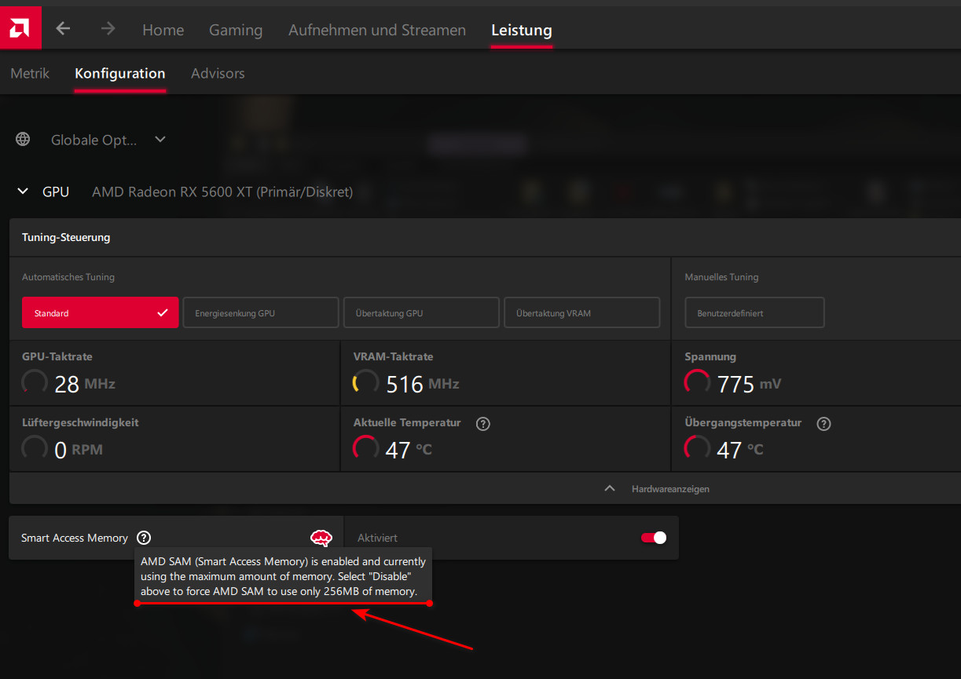Go back with the left arrow
Image resolution: width=961 pixels, height=679 pixels.
click(x=63, y=29)
